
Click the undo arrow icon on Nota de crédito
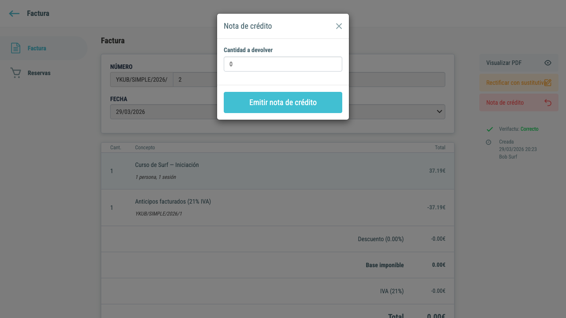(548, 102)
